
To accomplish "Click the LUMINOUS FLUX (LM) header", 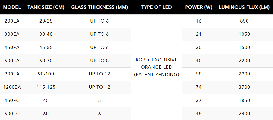I will (244, 7).
